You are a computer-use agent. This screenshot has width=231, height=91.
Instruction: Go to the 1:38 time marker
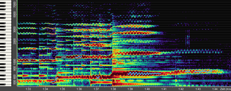[x=113, y=89]
